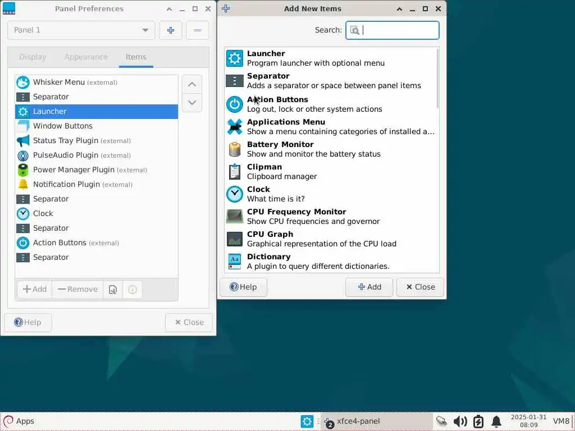Viewport: 575px width, 431px height.
Task: Select 'Window Buttons' row text
Action: [x=63, y=126]
